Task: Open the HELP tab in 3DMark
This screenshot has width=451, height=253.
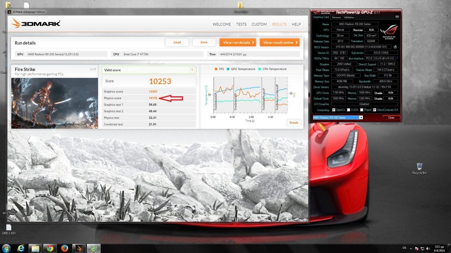Action: (x=296, y=24)
